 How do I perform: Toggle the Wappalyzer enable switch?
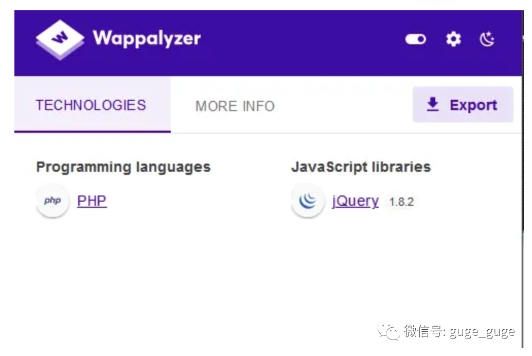pos(416,40)
